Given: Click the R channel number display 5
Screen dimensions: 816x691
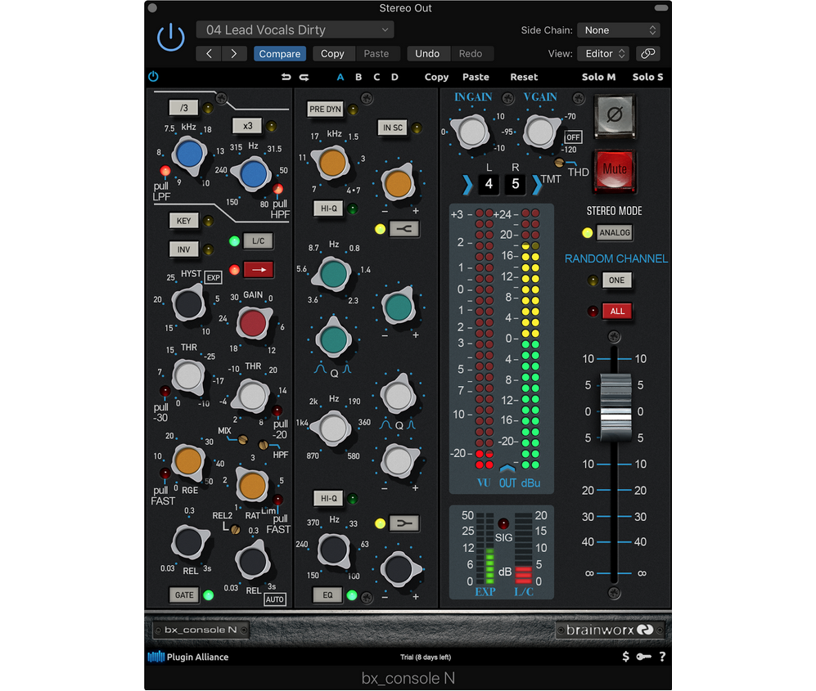Looking at the screenshot, I should [515, 183].
